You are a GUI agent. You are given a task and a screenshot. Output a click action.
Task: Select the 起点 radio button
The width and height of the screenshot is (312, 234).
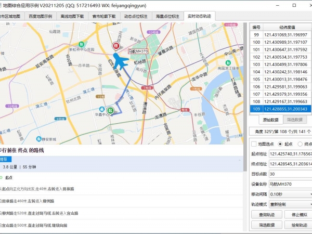point(281,144)
